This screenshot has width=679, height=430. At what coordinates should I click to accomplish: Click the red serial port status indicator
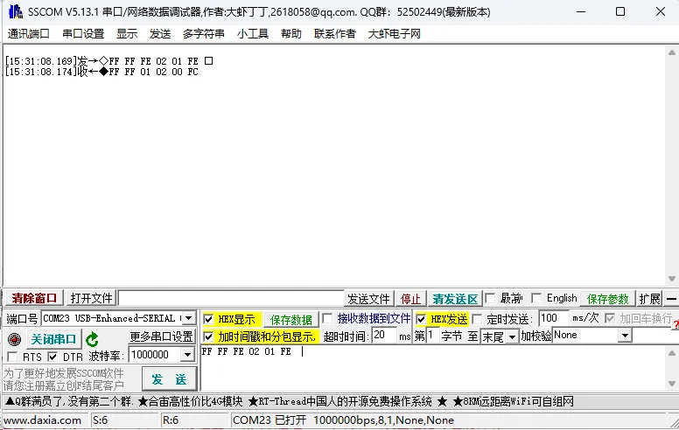pyautogui.click(x=14, y=339)
